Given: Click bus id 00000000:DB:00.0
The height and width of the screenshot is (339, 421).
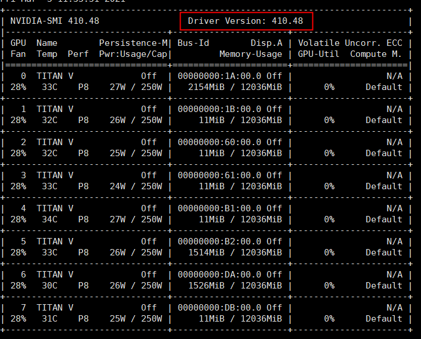Looking at the screenshot, I should click(x=220, y=308).
